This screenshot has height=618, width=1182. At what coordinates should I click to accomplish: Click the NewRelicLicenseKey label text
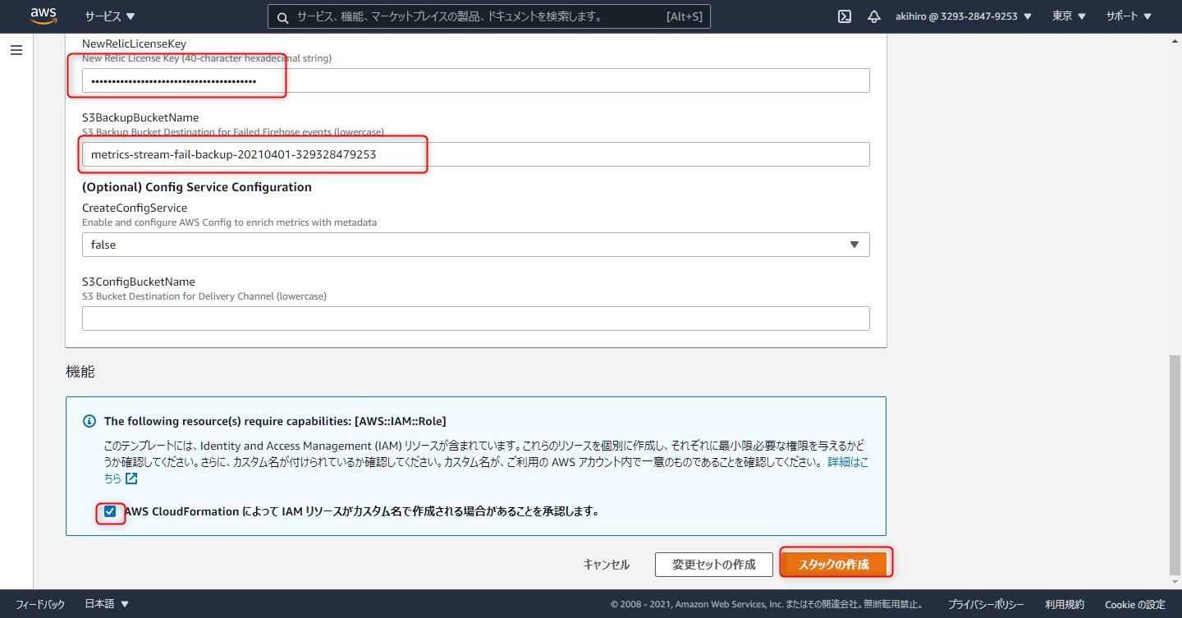(135, 43)
